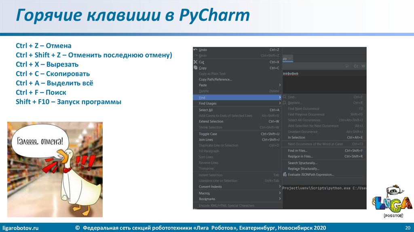Choose Search Structurally... submenu item
Image resolution: width=414 pixels, height=232 pixels.
click(324, 163)
